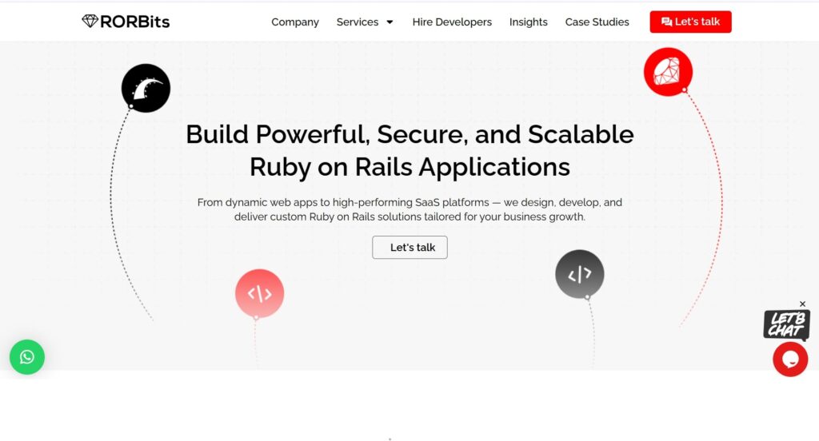Click the RORBits brand name text

coord(135,22)
